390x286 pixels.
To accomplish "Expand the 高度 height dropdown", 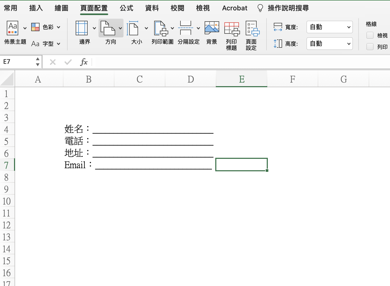I will point(329,44).
